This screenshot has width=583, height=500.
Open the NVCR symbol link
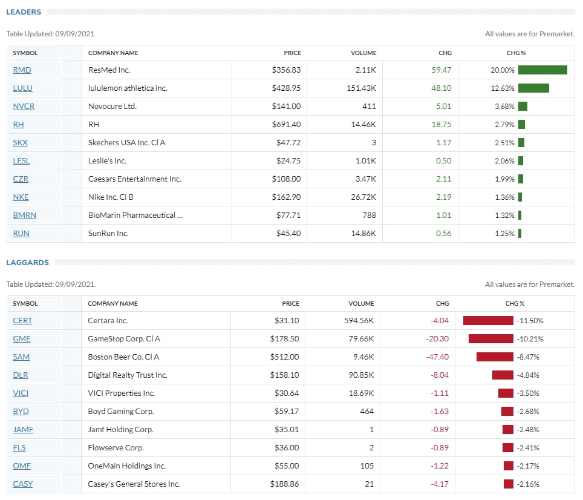click(x=24, y=107)
